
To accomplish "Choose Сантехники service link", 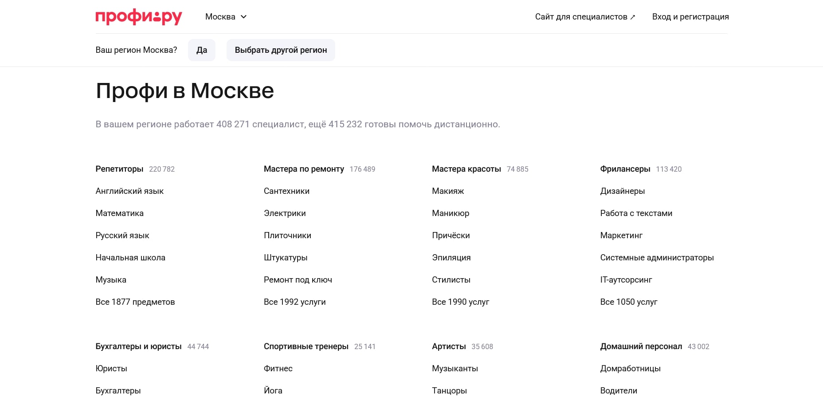I will (x=286, y=191).
